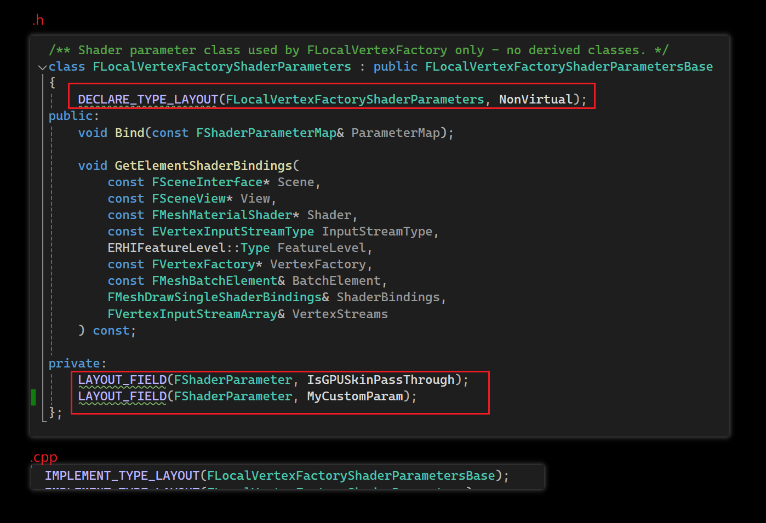Click the GetElementShaderBindings function name

pyautogui.click(x=203, y=166)
